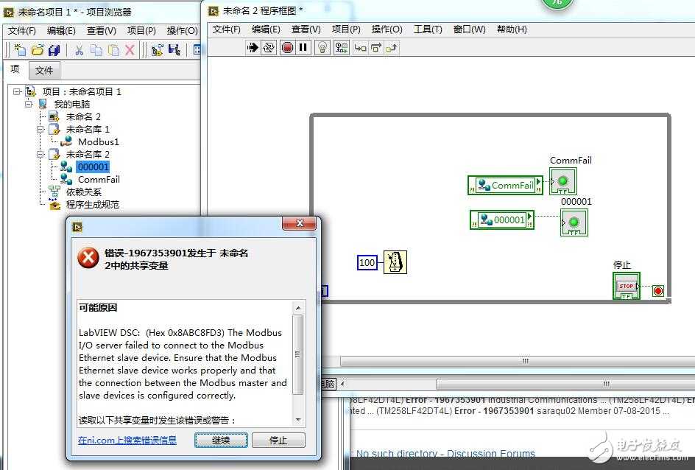
Task: Select 未命名 2 VI in project tree
Action: pyautogui.click(x=83, y=116)
